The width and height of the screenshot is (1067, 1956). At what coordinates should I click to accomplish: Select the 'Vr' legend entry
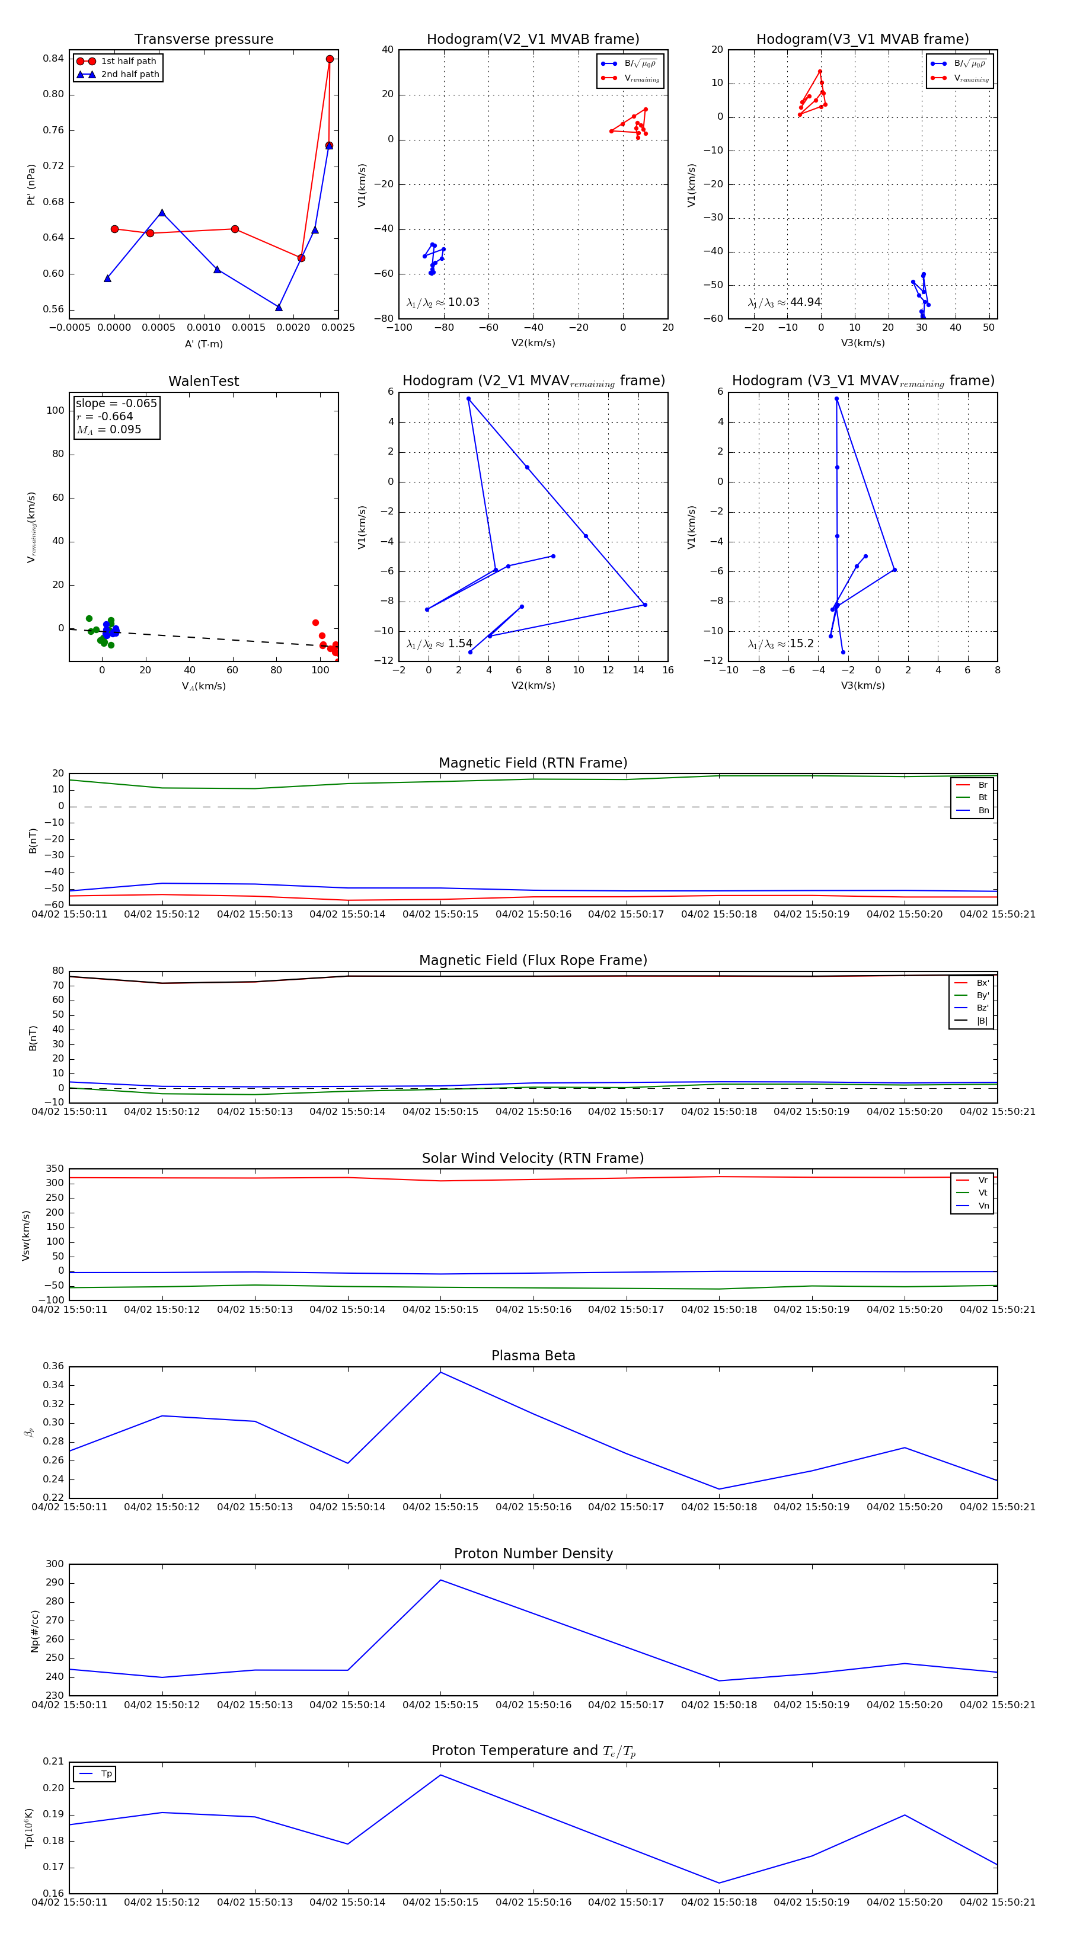click(972, 1180)
